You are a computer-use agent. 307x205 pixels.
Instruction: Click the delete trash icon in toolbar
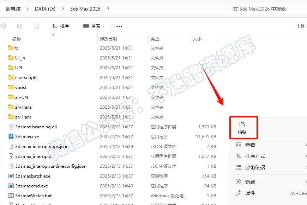(x=37, y=26)
